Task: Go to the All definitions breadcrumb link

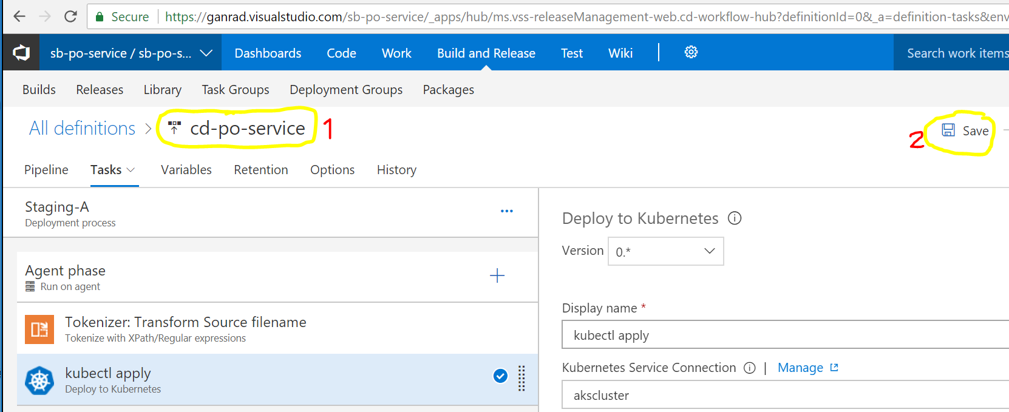Action: click(x=83, y=128)
